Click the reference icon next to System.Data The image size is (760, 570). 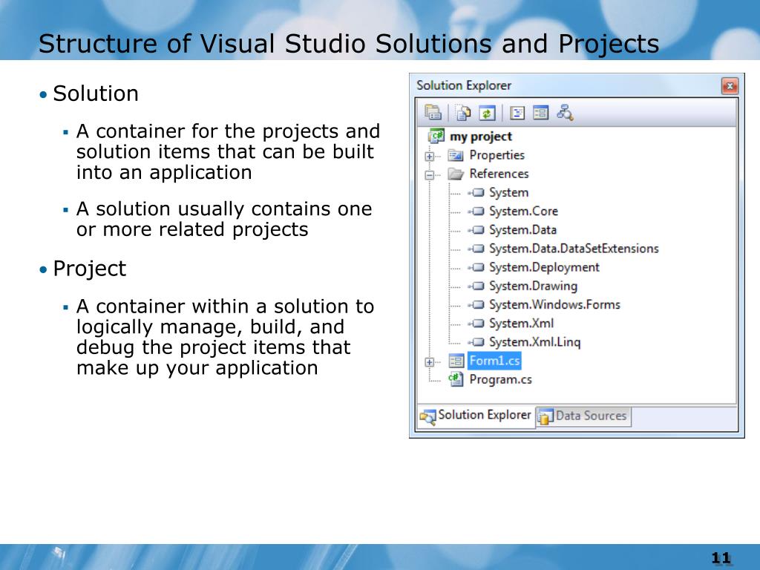(476, 230)
